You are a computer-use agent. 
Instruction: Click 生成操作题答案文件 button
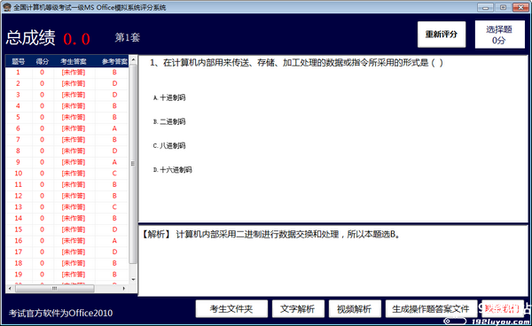click(x=431, y=308)
